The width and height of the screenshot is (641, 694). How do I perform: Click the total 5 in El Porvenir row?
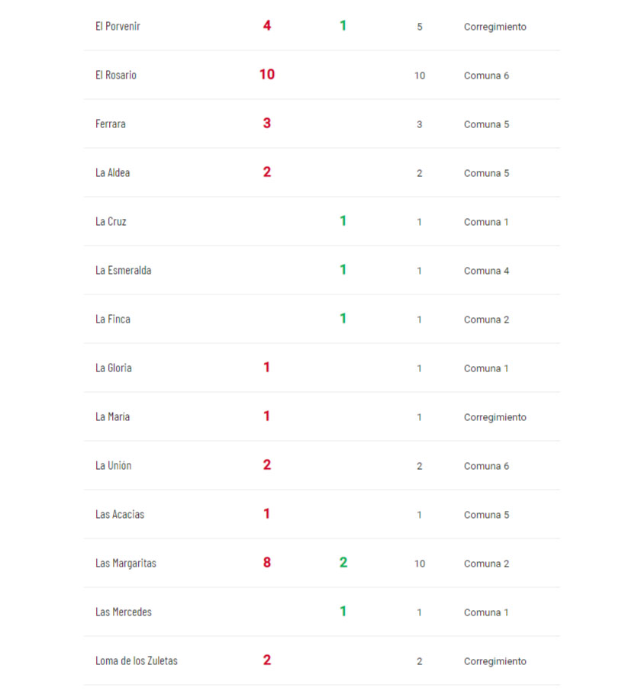420,27
